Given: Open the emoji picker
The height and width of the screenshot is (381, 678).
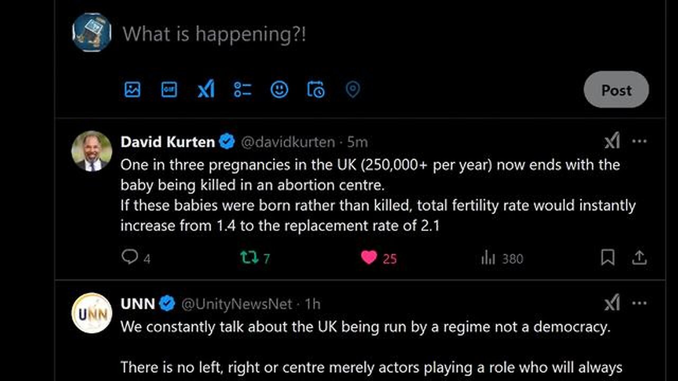Looking at the screenshot, I should pos(279,89).
